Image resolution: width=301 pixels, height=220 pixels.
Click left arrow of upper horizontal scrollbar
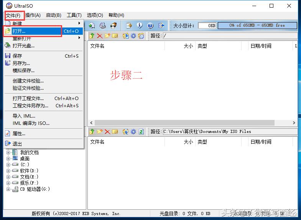tap(91, 123)
